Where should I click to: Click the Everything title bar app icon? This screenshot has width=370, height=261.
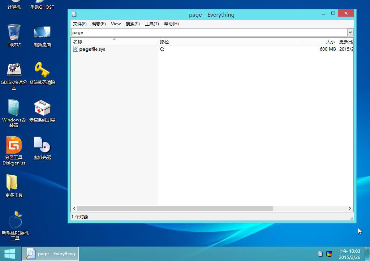click(x=74, y=14)
